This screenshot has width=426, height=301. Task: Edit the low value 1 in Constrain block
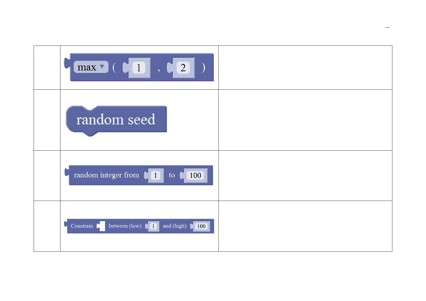(153, 226)
